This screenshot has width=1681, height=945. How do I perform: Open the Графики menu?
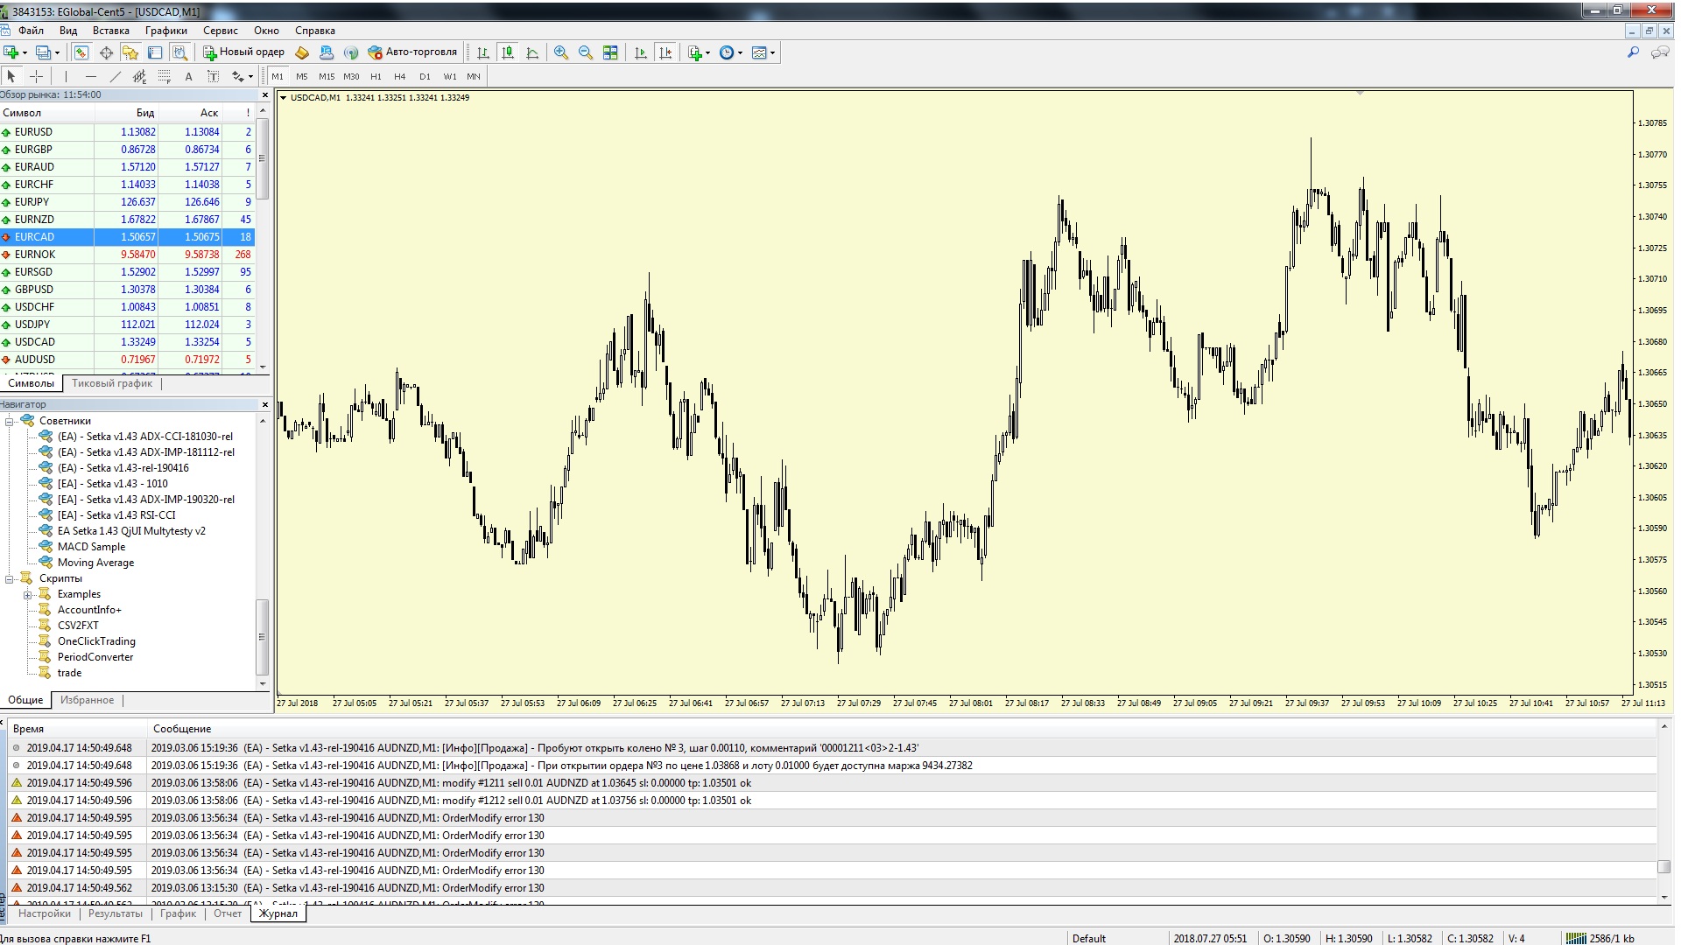pyautogui.click(x=166, y=31)
